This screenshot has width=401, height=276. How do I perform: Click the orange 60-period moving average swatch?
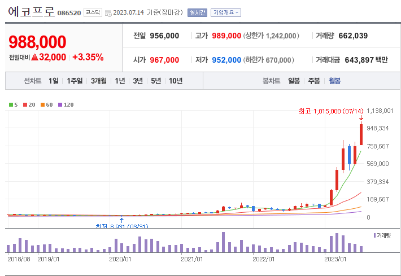click(43, 105)
